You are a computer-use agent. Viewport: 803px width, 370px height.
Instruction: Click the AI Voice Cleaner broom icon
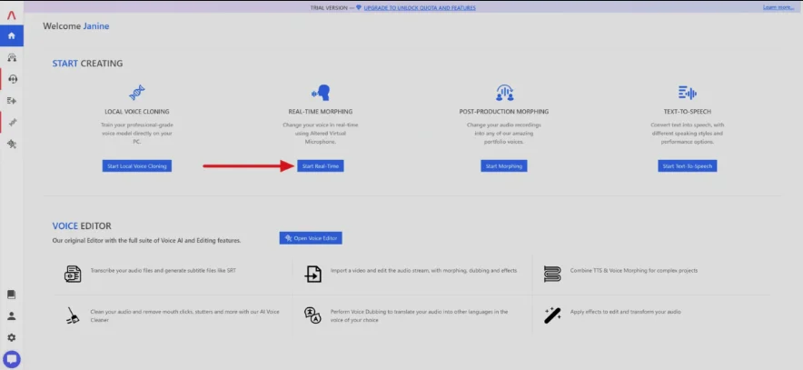point(73,315)
